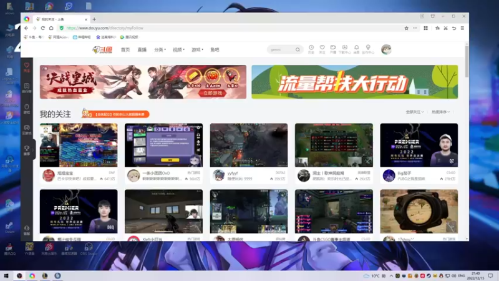Select the 我的关注 - 斗鱼 browser tab
The image size is (499, 281).
pyautogui.click(x=61, y=19)
